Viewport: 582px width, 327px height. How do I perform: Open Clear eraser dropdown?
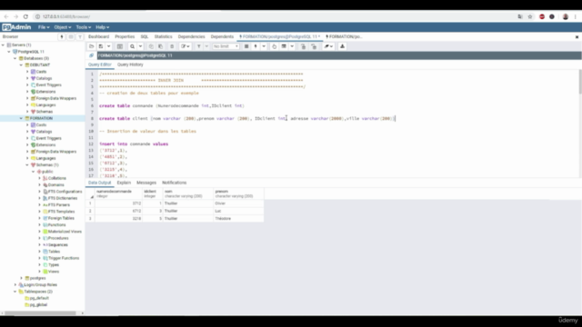328,46
